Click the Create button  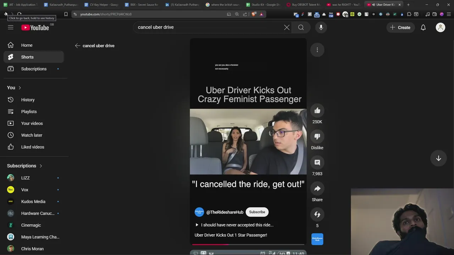click(x=400, y=27)
